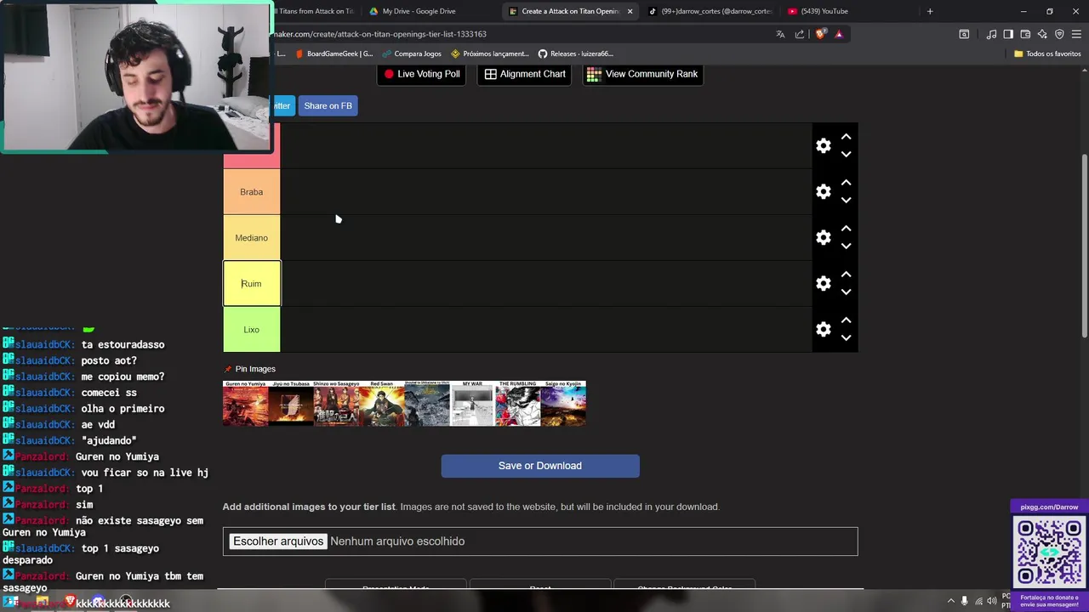Open the Brave Wallet icon
Viewport: 1089px width, 612px height.
click(1025, 34)
